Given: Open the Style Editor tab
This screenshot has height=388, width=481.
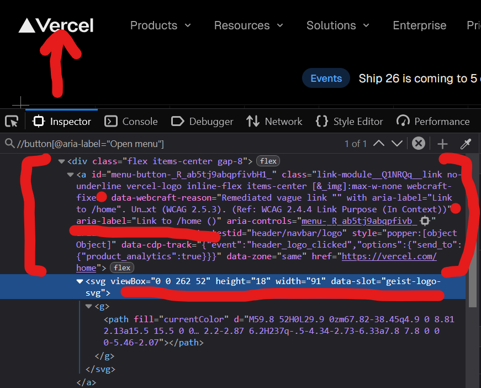Looking at the screenshot, I should pyautogui.click(x=350, y=122).
